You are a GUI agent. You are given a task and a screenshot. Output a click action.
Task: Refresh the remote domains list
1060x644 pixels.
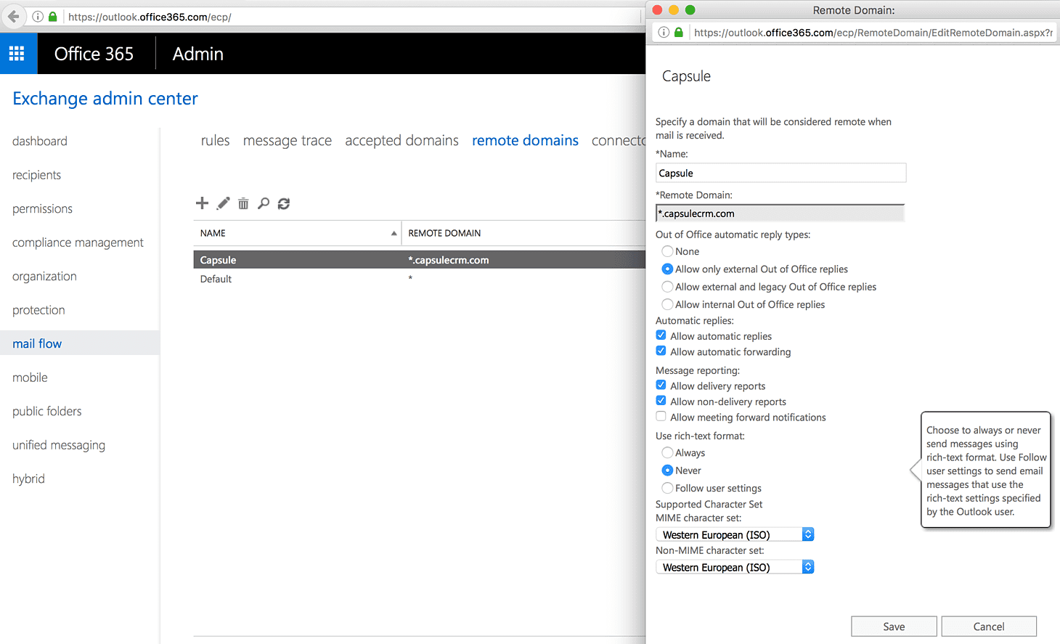(284, 203)
